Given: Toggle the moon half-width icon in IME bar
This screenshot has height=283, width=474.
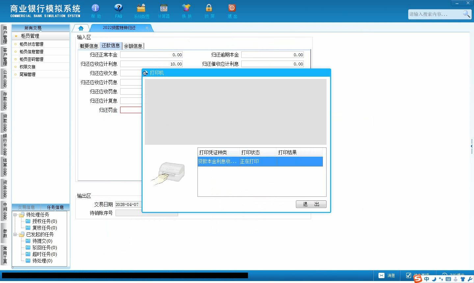Looking at the screenshot, I should tap(434, 279).
